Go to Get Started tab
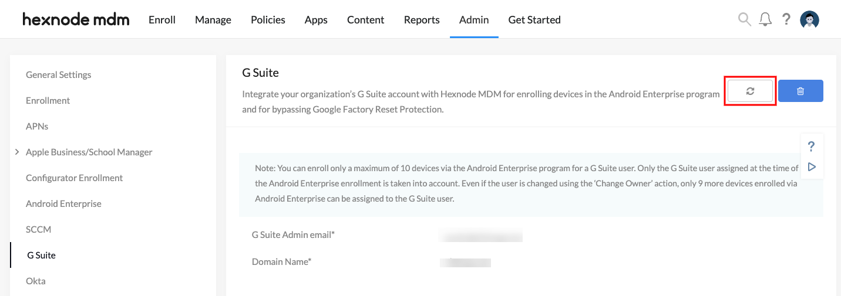This screenshot has width=841, height=296. [534, 19]
